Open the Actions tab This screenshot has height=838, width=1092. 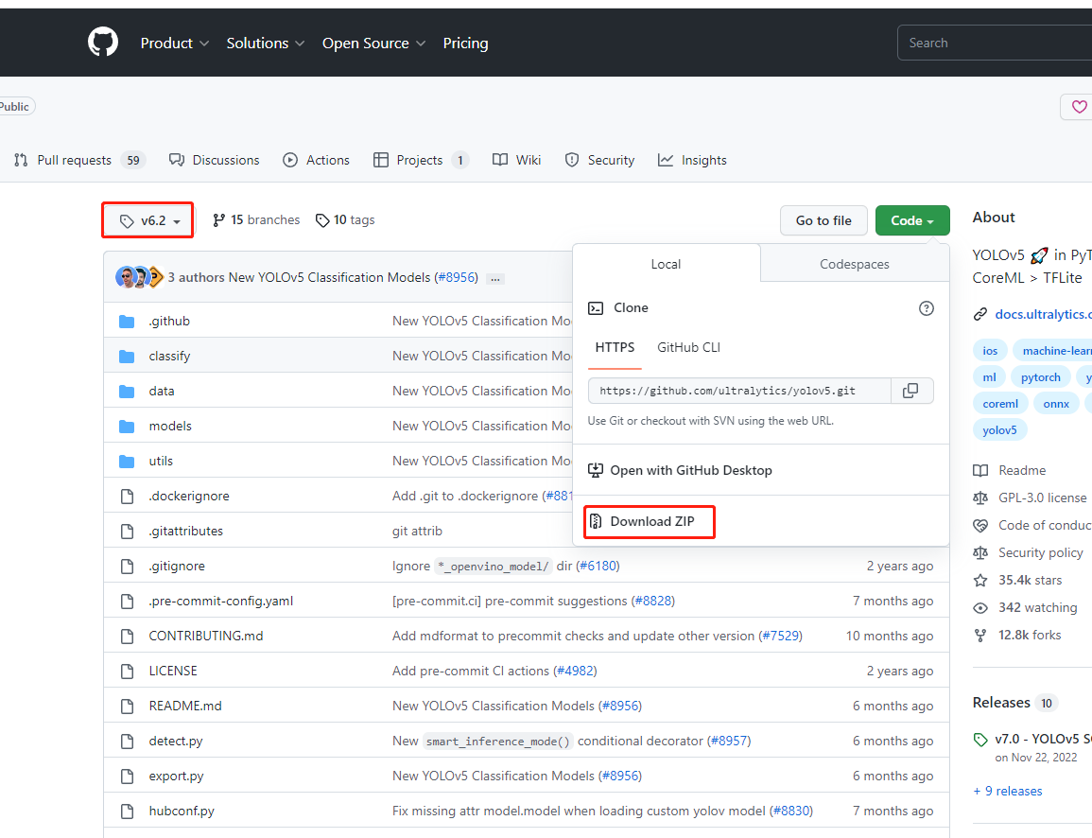[316, 160]
